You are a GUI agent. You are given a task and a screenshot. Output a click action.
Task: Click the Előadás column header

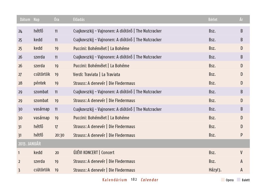click(79, 20)
